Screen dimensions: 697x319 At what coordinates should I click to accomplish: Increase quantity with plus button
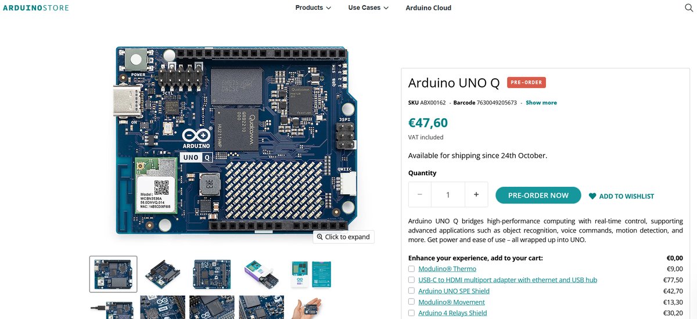click(476, 195)
